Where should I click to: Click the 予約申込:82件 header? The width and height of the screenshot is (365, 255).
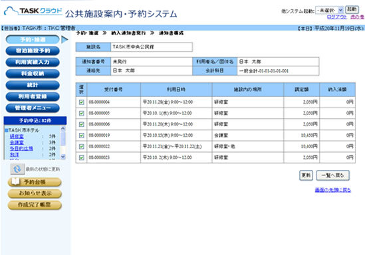[x=35, y=121]
